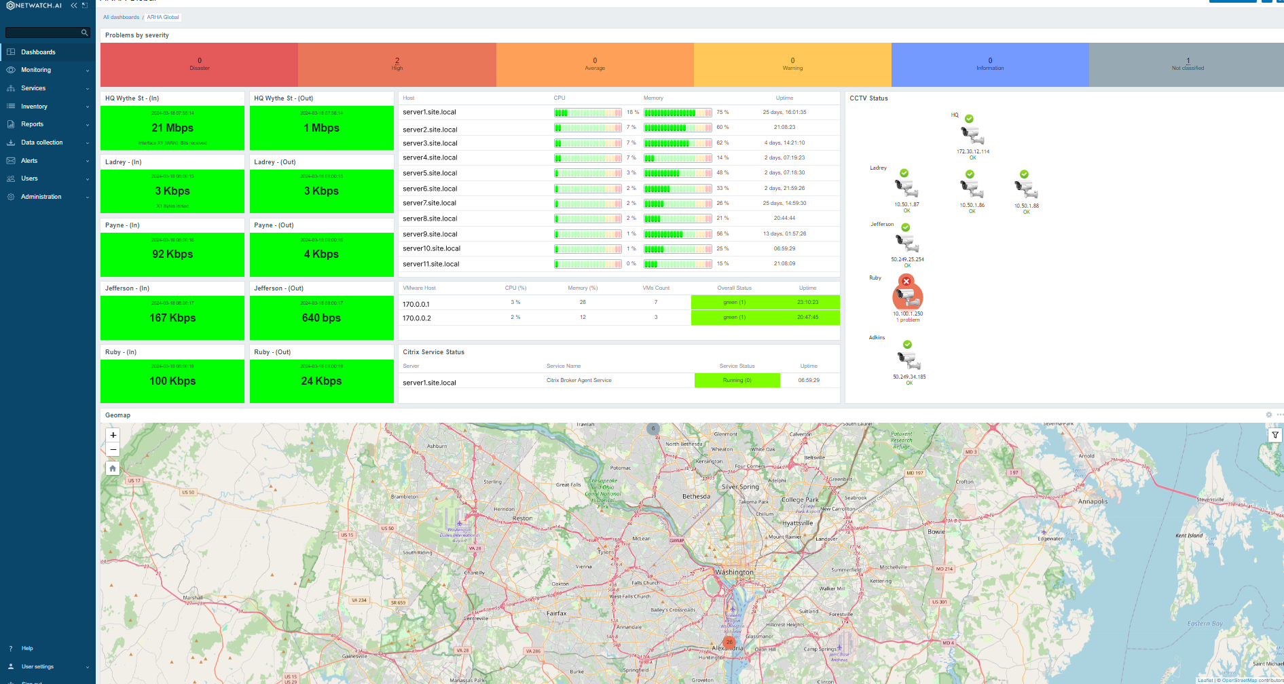1284x684 pixels.
Task: Click the Leaflet attribution link
Action: click(x=1205, y=680)
